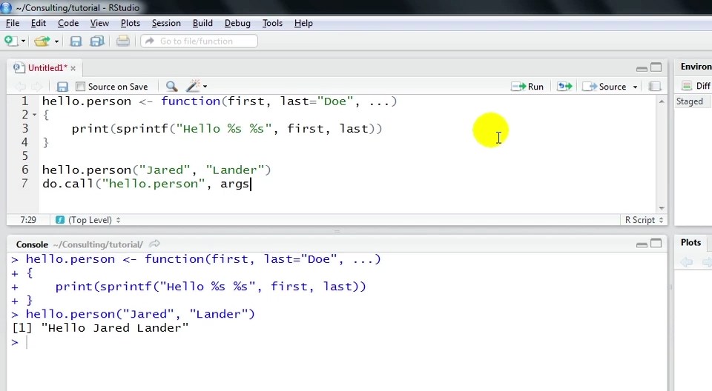The image size is (712, 391).
Task: Open the Help menu
Action: (303, 23)
